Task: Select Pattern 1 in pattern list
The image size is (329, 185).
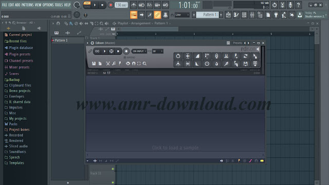Action: click(x=67, y=41)
